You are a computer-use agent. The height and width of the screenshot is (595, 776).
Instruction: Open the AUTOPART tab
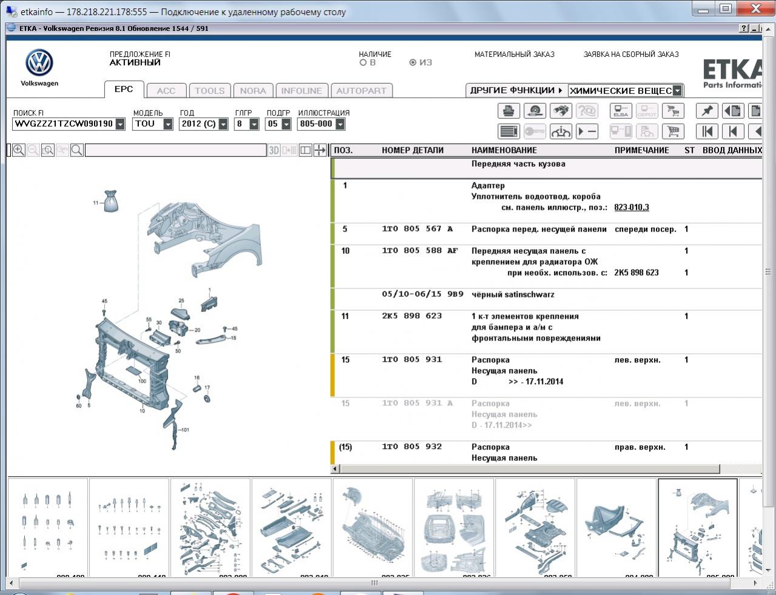pyautogui.click(x=362, y=91)
